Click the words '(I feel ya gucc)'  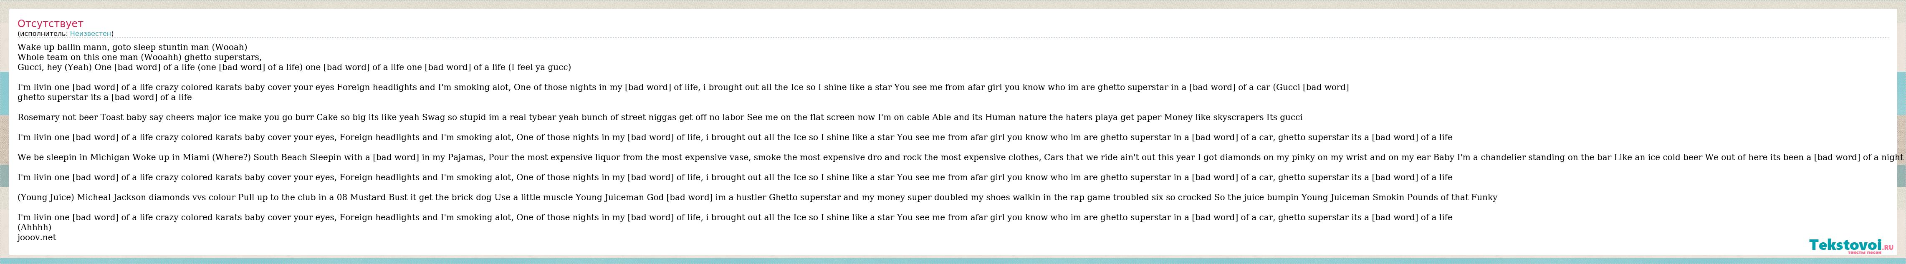pos(539,67)
